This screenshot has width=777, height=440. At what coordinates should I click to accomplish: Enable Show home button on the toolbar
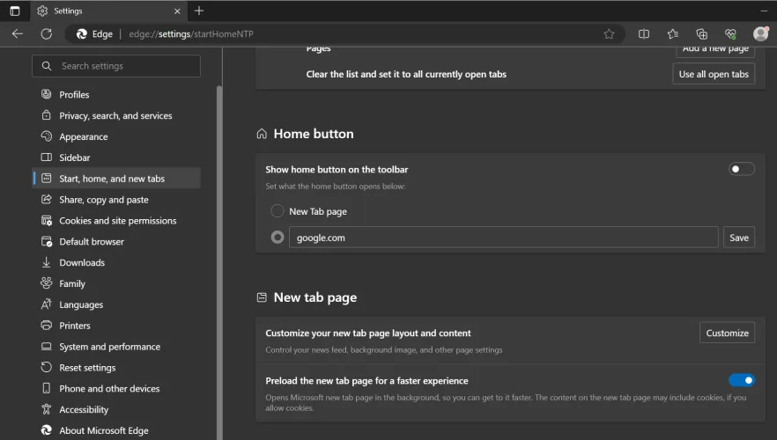[741, 169]
